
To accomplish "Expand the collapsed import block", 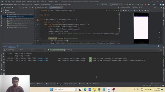I will [48, 15].
